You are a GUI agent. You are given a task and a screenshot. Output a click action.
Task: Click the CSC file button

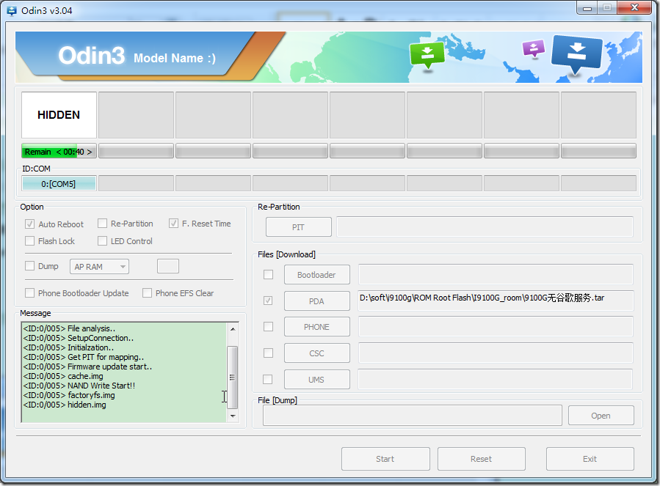[317, 353]
